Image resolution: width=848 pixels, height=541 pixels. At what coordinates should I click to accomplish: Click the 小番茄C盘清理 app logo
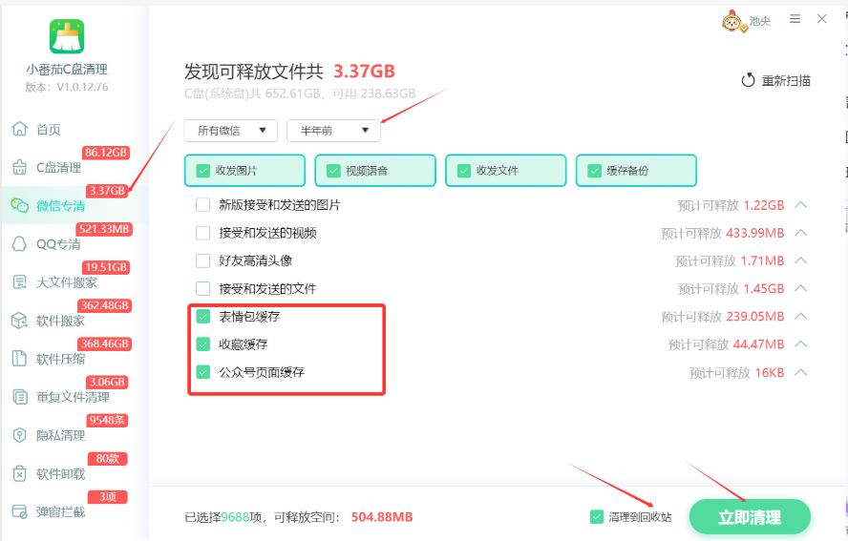point(67,36)
